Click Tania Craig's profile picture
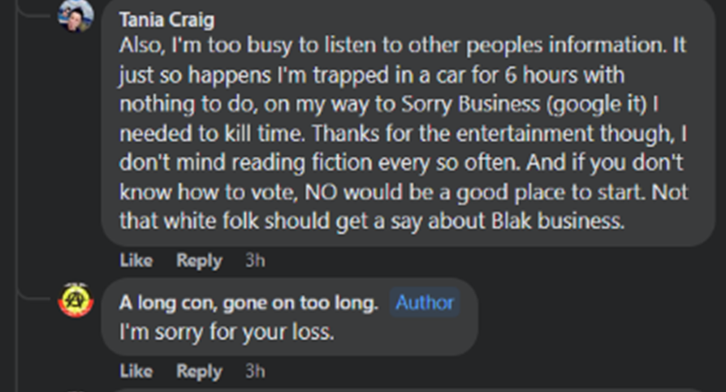 click(x=76, y=15)
